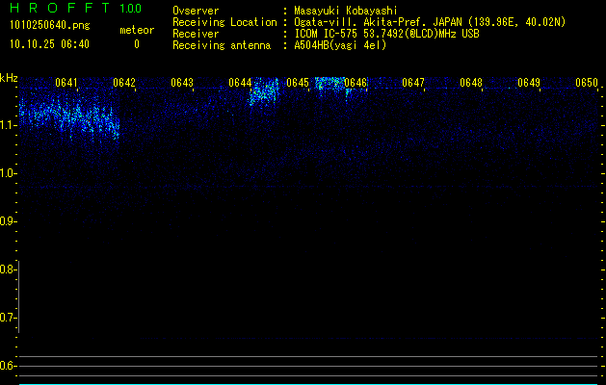606x385 pixels.
Task: Click the kHz axis unit label
Action: coord(9,78)
